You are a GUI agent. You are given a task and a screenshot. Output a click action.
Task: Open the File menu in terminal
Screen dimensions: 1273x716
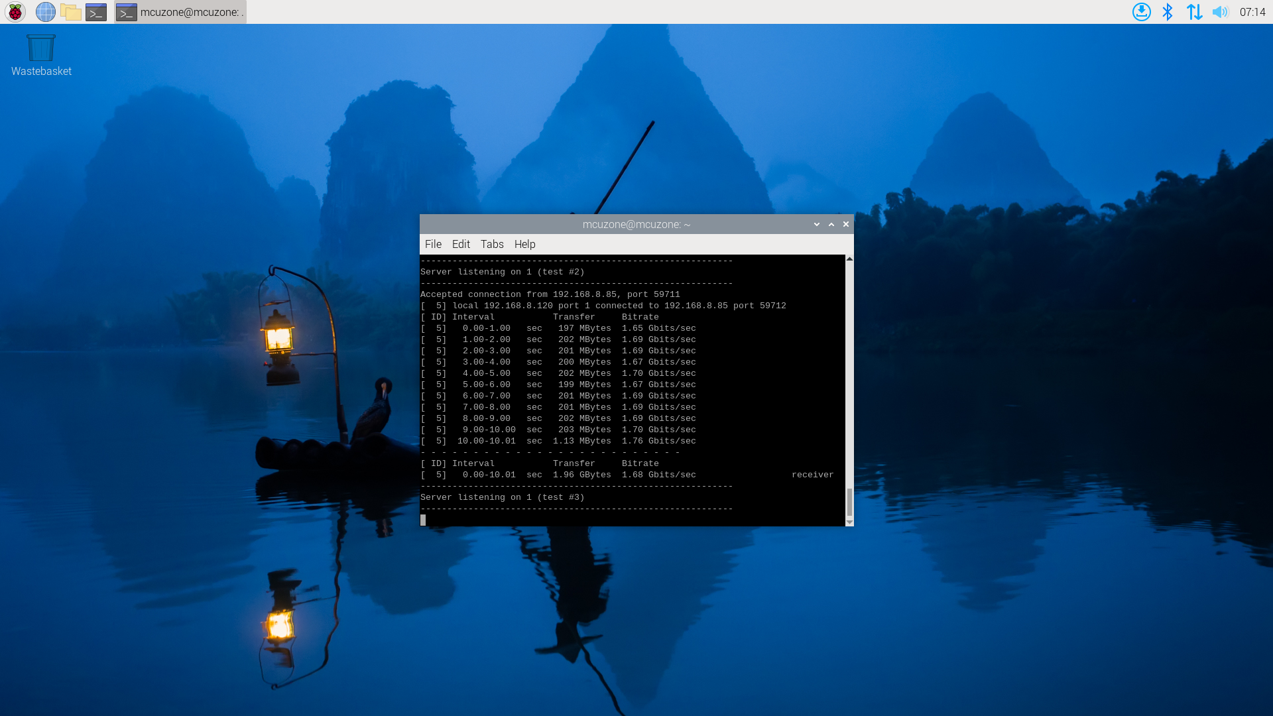(433, 244)
